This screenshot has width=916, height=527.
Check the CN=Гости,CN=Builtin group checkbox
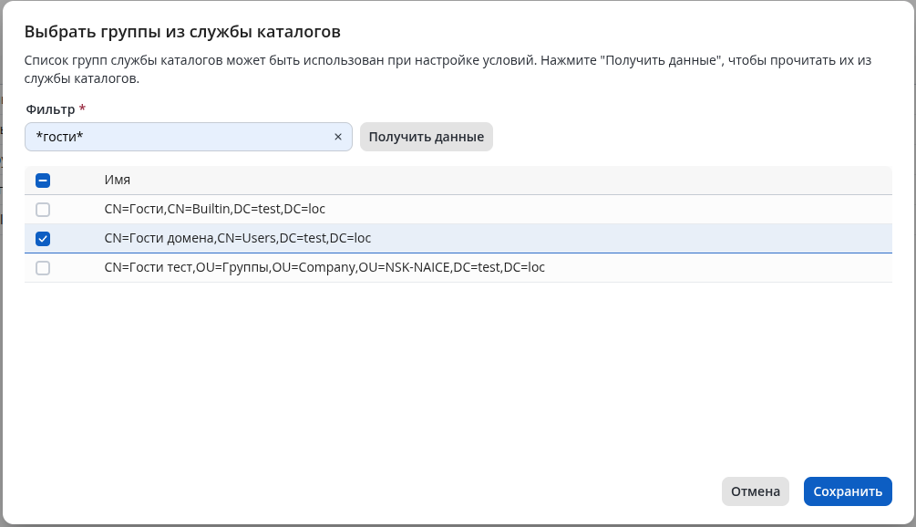pos(43,210)
